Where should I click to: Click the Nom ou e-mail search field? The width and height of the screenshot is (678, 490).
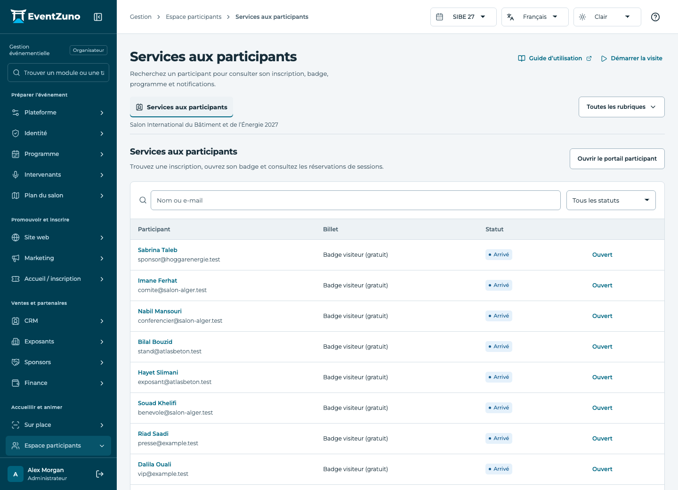pyautogui.click(x=355, y=200)
